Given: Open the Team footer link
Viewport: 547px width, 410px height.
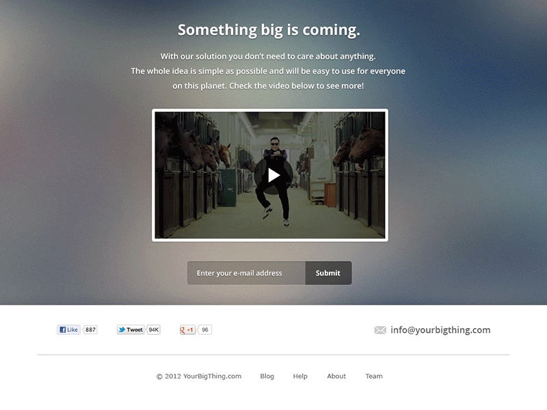Looking at the screenshot, I should coord(374,377).
